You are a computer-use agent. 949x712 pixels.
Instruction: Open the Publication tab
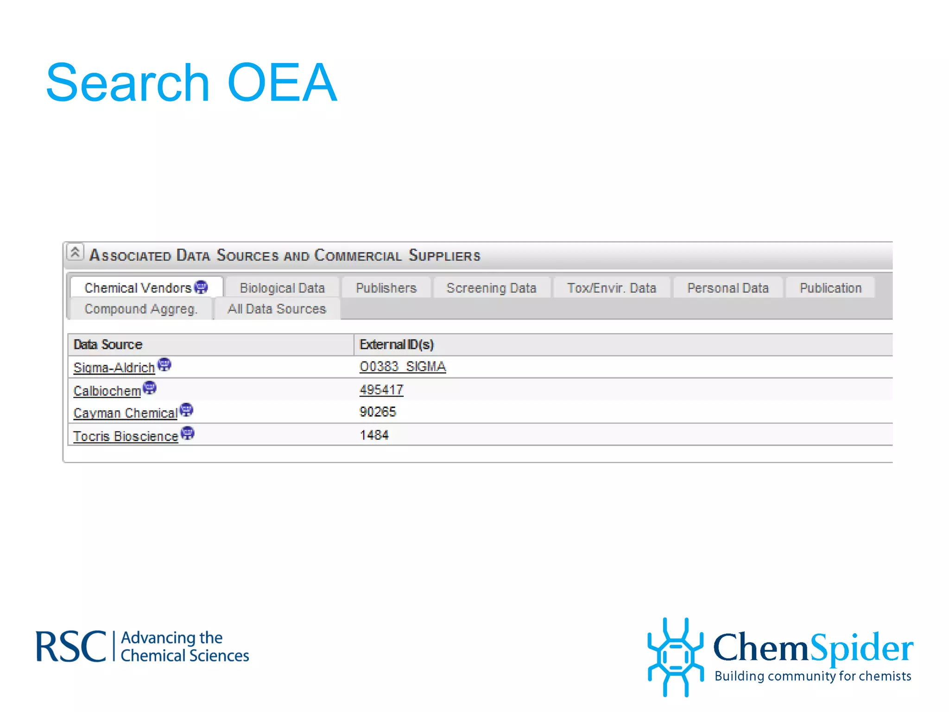(830, 288)
